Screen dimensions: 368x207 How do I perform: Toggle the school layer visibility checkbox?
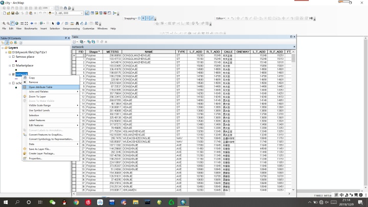coord(13,83)
